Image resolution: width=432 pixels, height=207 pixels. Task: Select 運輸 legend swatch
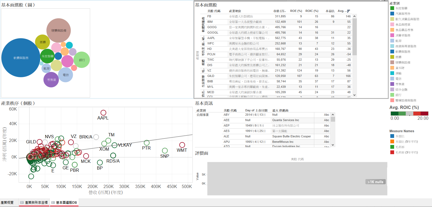tap(392, 73)
